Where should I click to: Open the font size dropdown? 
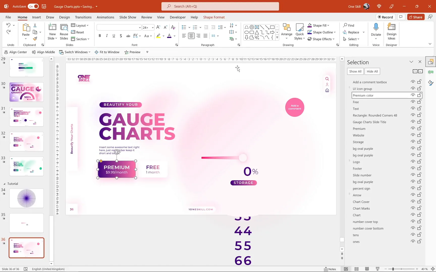click(152, 27)
